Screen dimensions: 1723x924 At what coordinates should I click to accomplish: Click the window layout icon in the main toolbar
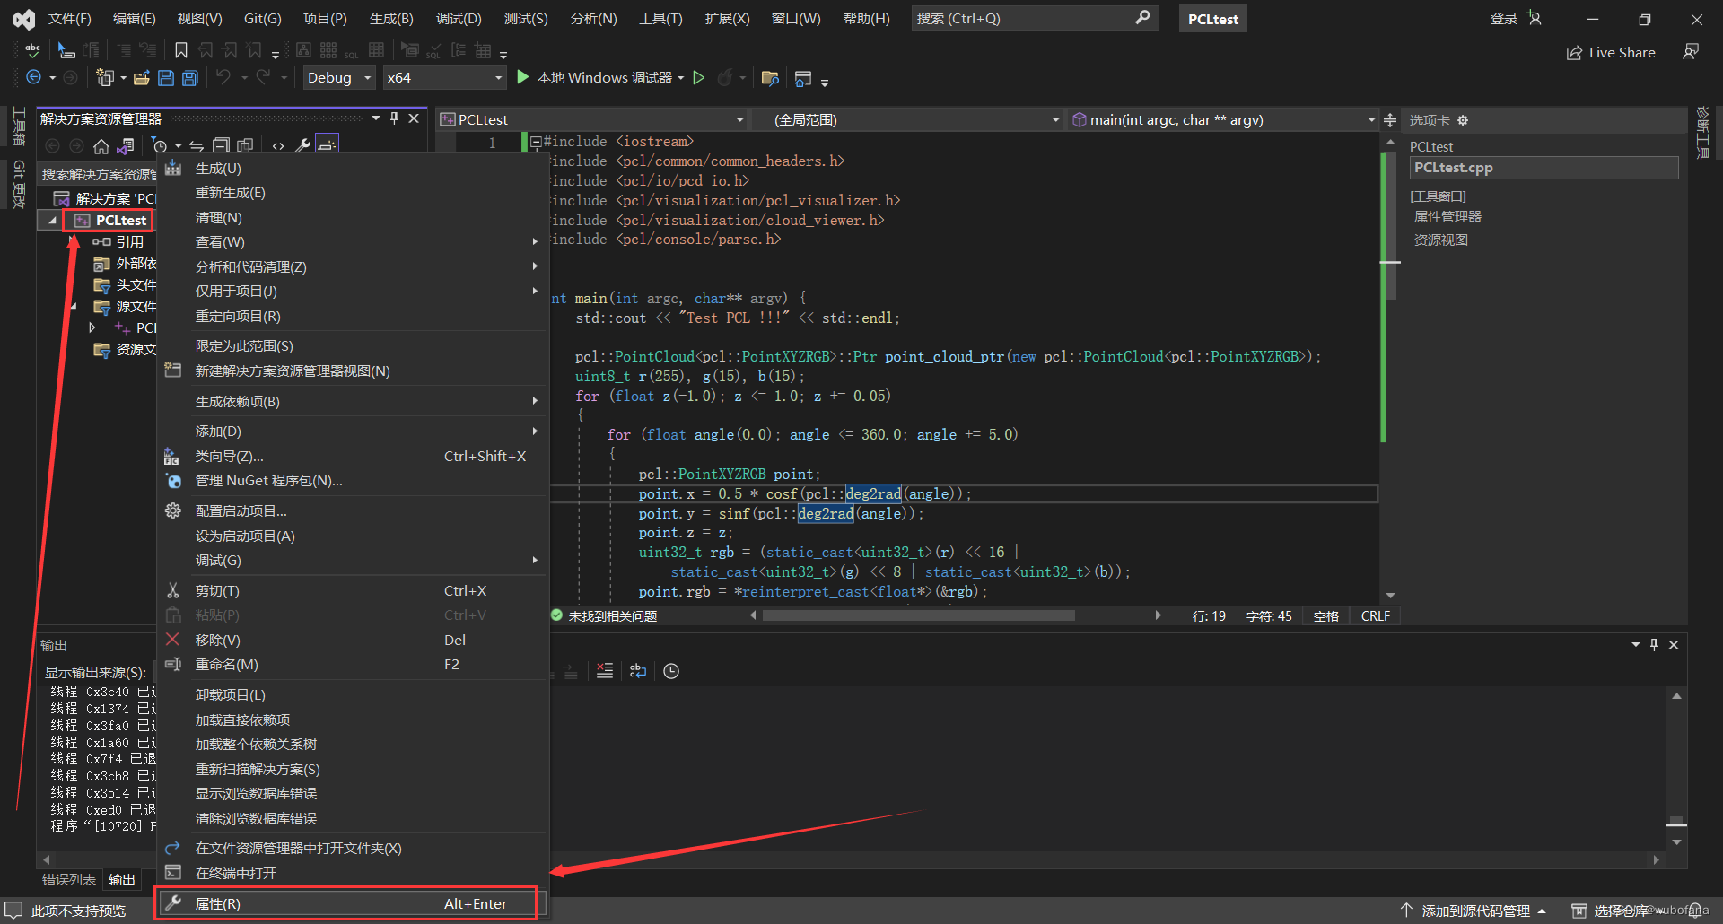point(803,78)
